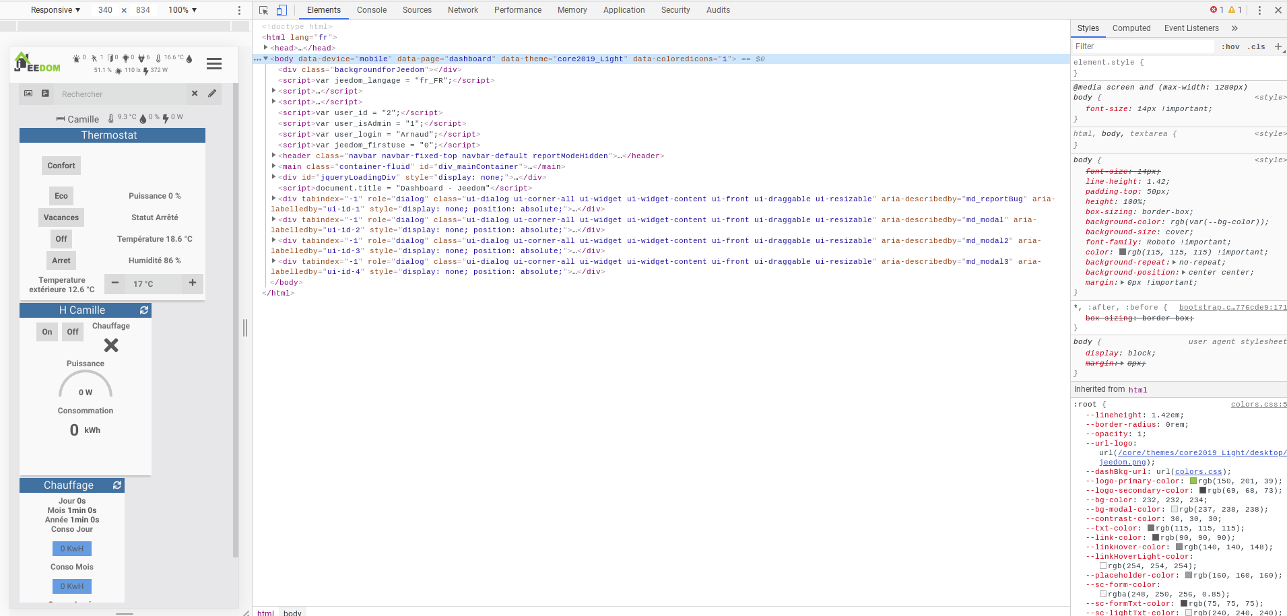The width and height of the screenshot is (1287, 616).
Task: Toggle the device toolbar in DevTools
Action: (x=282, y=10)
